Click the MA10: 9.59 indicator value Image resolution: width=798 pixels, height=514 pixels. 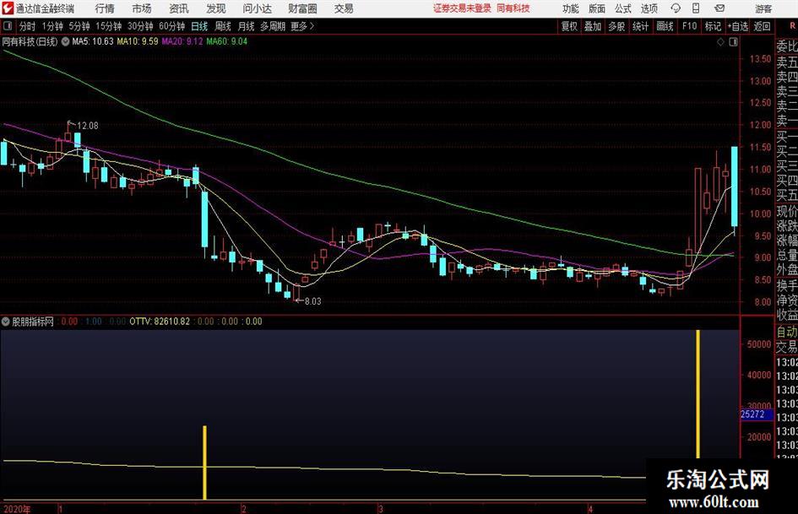coord(138,41)
